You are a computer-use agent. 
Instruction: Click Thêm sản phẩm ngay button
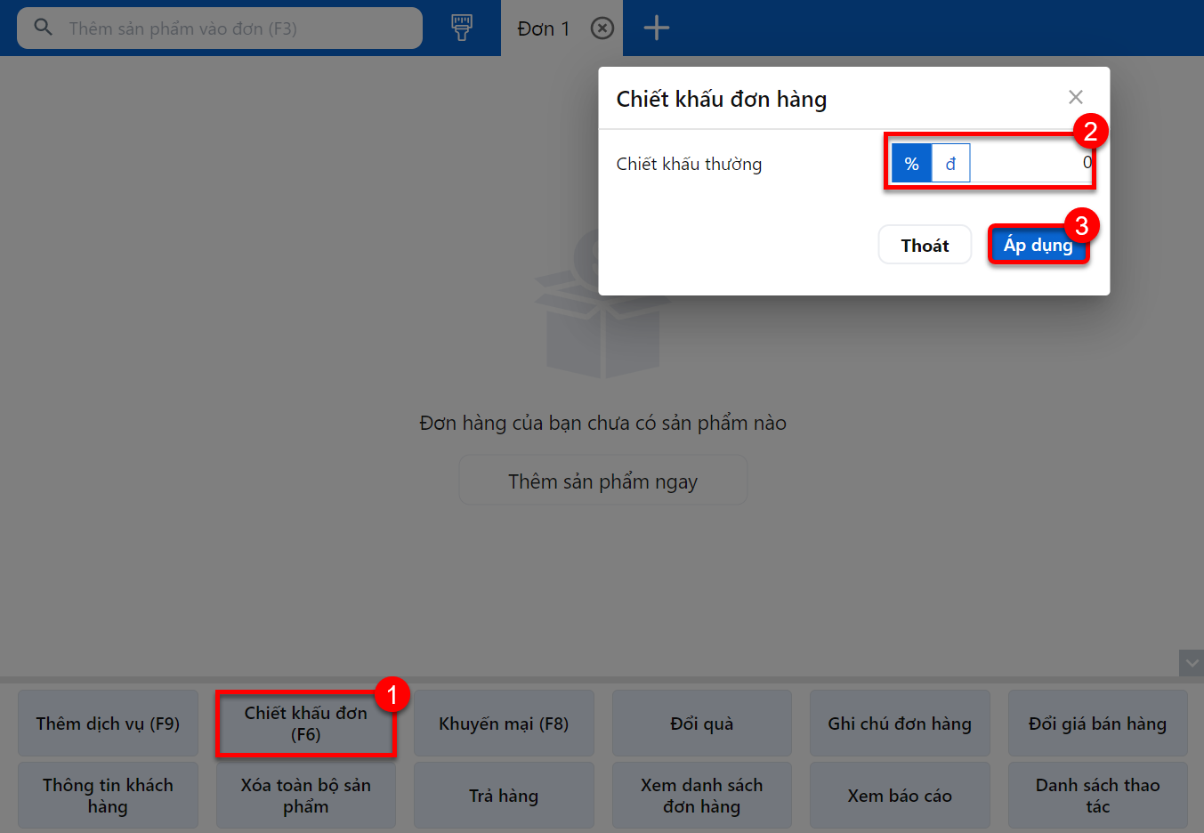point(602,481)
